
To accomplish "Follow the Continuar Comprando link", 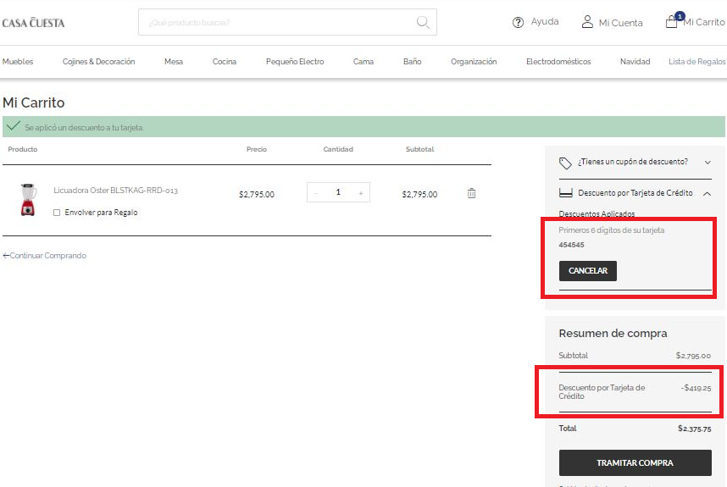I will 45,256.
